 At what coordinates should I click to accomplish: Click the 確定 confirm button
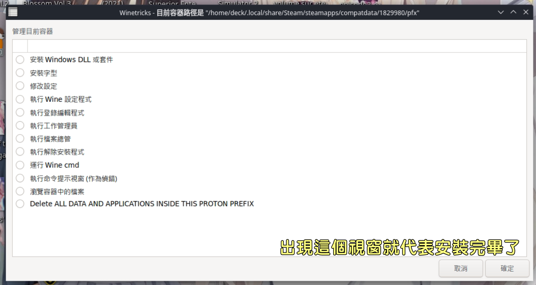point(507,268)
